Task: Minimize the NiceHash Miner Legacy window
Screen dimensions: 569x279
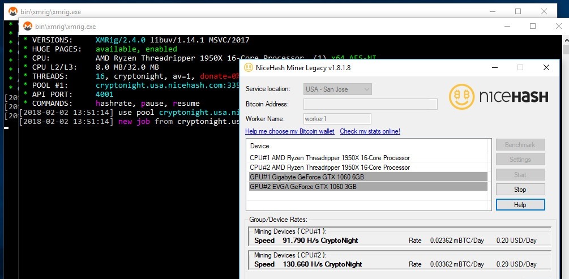Action: click(x=494, y=67)
